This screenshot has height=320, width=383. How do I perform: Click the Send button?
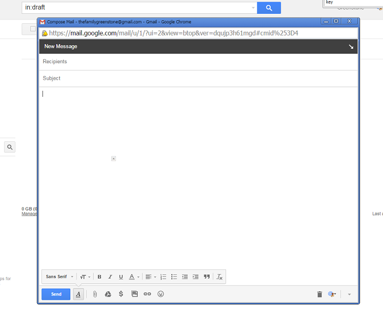coord(56,294)
